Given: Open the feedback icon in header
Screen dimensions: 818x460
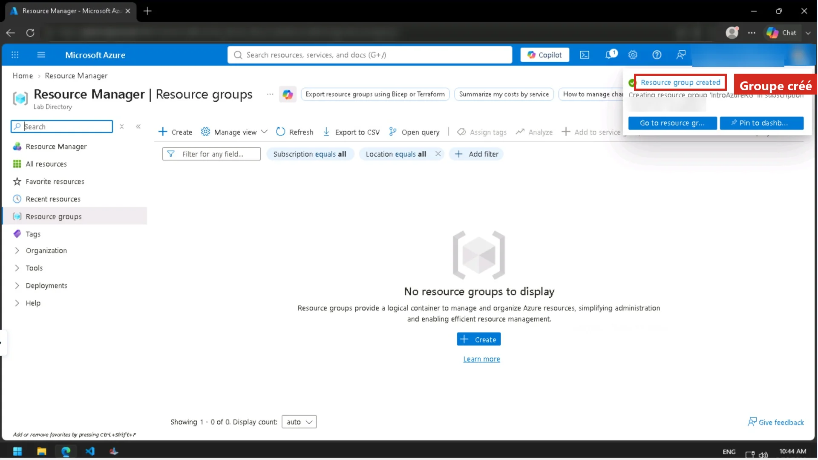Looking at the screenshot, I should point(681,55).
